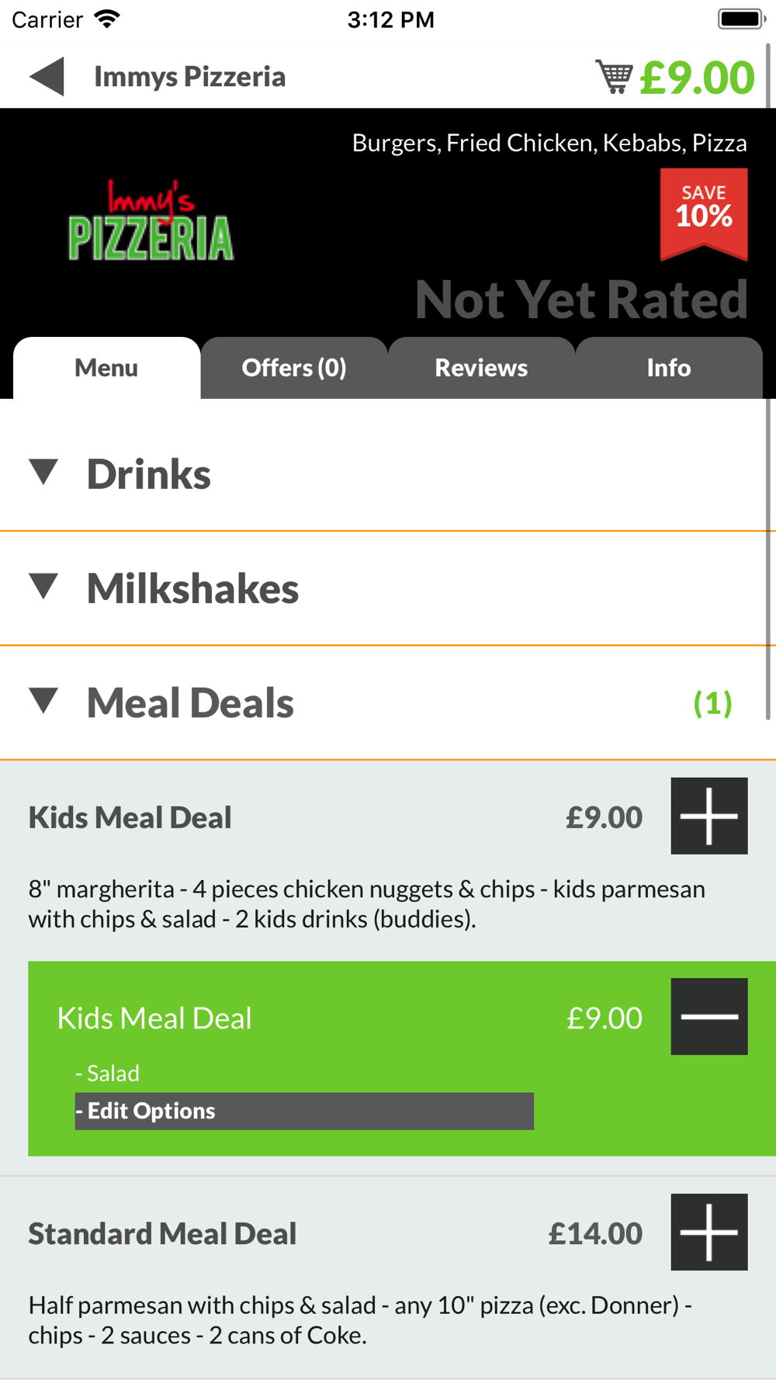This screenshot has width=776, height=1380.
Task: Expand the Drinks category arrow
Action: (x=44, y=472)
